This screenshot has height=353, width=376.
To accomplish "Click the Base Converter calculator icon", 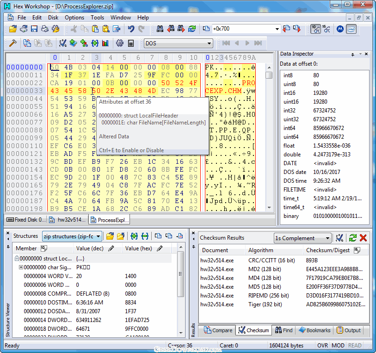I will click(131, 43).
